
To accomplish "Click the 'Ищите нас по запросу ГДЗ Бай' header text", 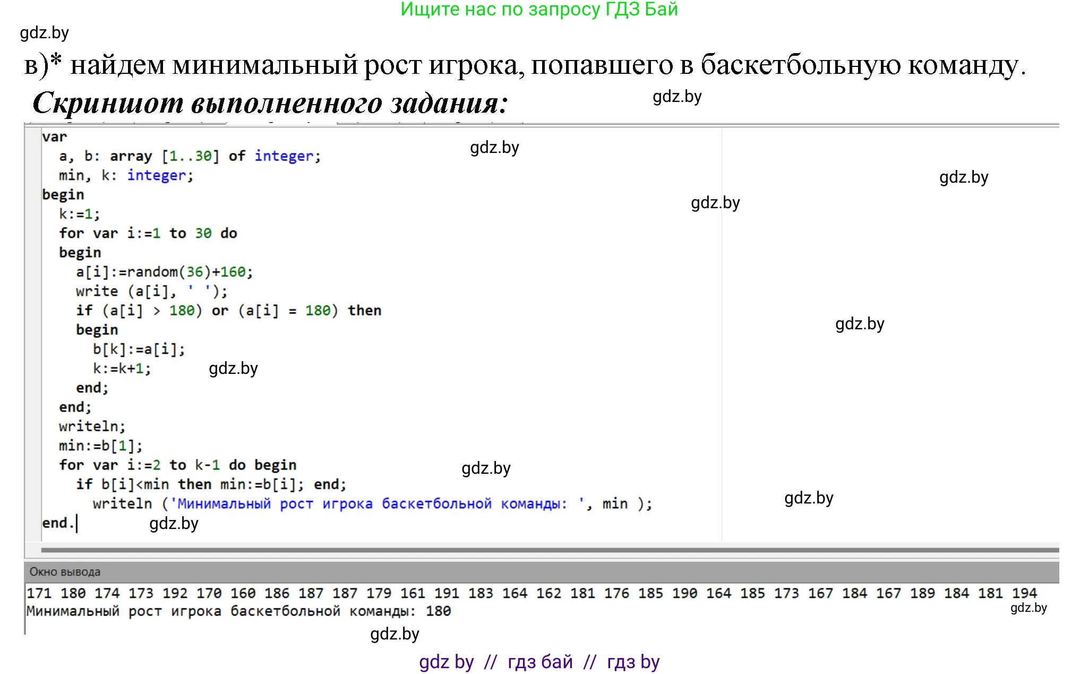I will [x=539, y=9].
